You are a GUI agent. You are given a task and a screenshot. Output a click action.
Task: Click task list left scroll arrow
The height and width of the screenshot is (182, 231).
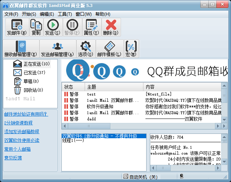(65, 126)
